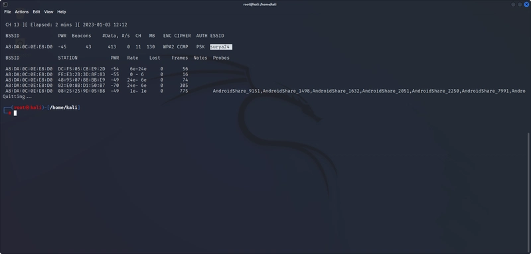Click the frames value 305
The image size is (531, 254).
pos(184,86)
